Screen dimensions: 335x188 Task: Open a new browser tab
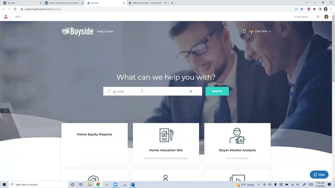tap(172, 3)
